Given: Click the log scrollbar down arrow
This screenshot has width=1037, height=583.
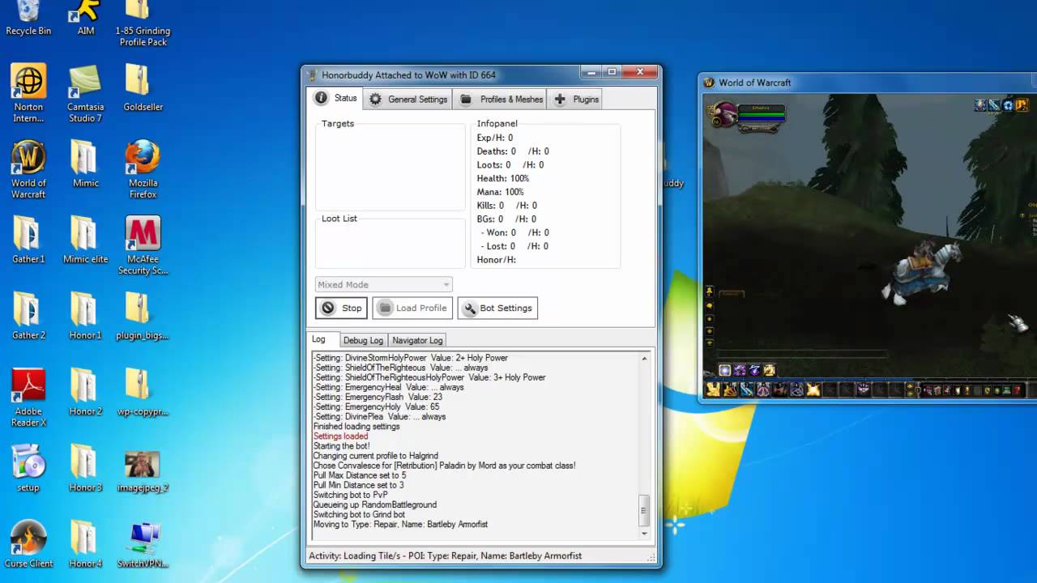Looking at the screenshot, I should point(645,533).
